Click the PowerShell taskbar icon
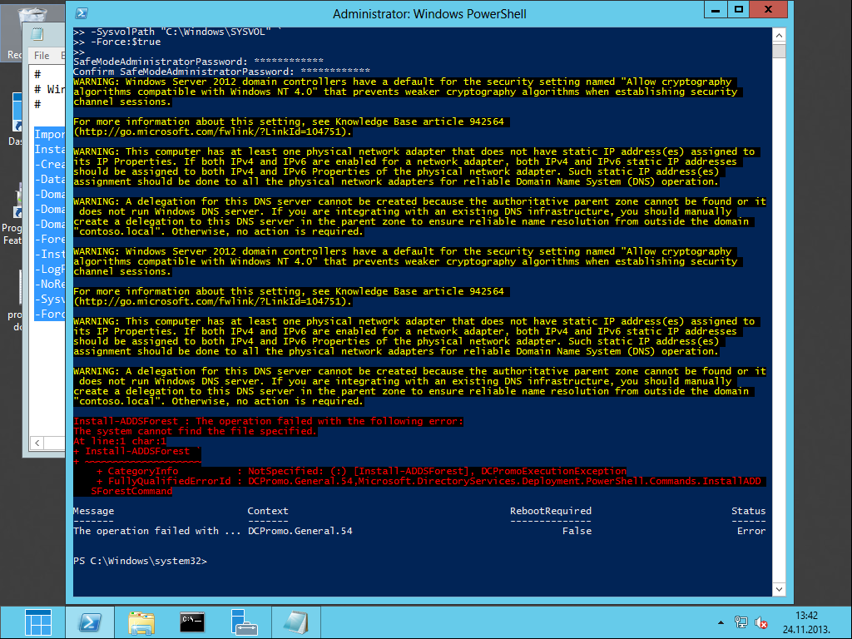 click(x=90, y=622)
